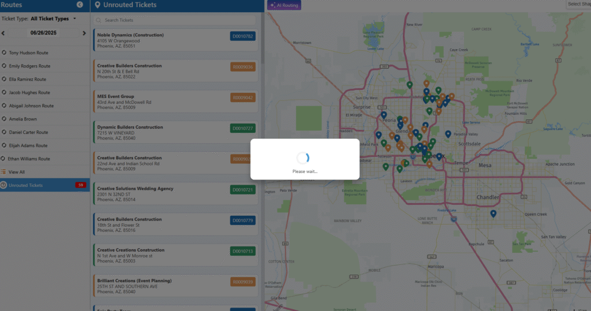Click the route icon beside Tony Hudson Route

coord(4,53)
